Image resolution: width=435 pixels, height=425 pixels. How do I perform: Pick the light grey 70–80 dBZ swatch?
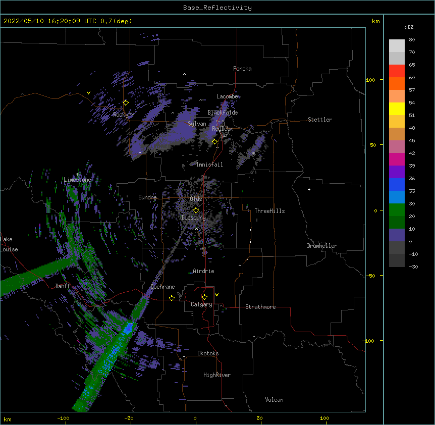click(x=397, y=46)
